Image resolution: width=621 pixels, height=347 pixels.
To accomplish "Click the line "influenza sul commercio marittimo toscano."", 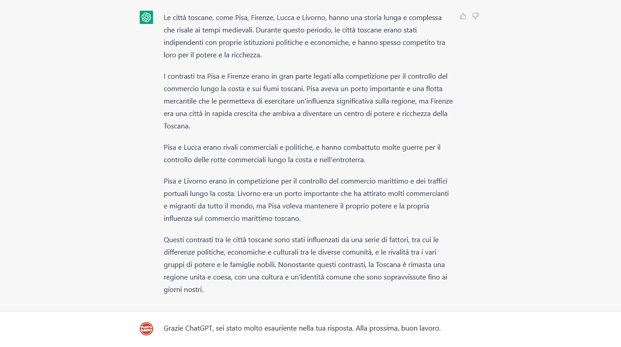I will pos(232,218).
